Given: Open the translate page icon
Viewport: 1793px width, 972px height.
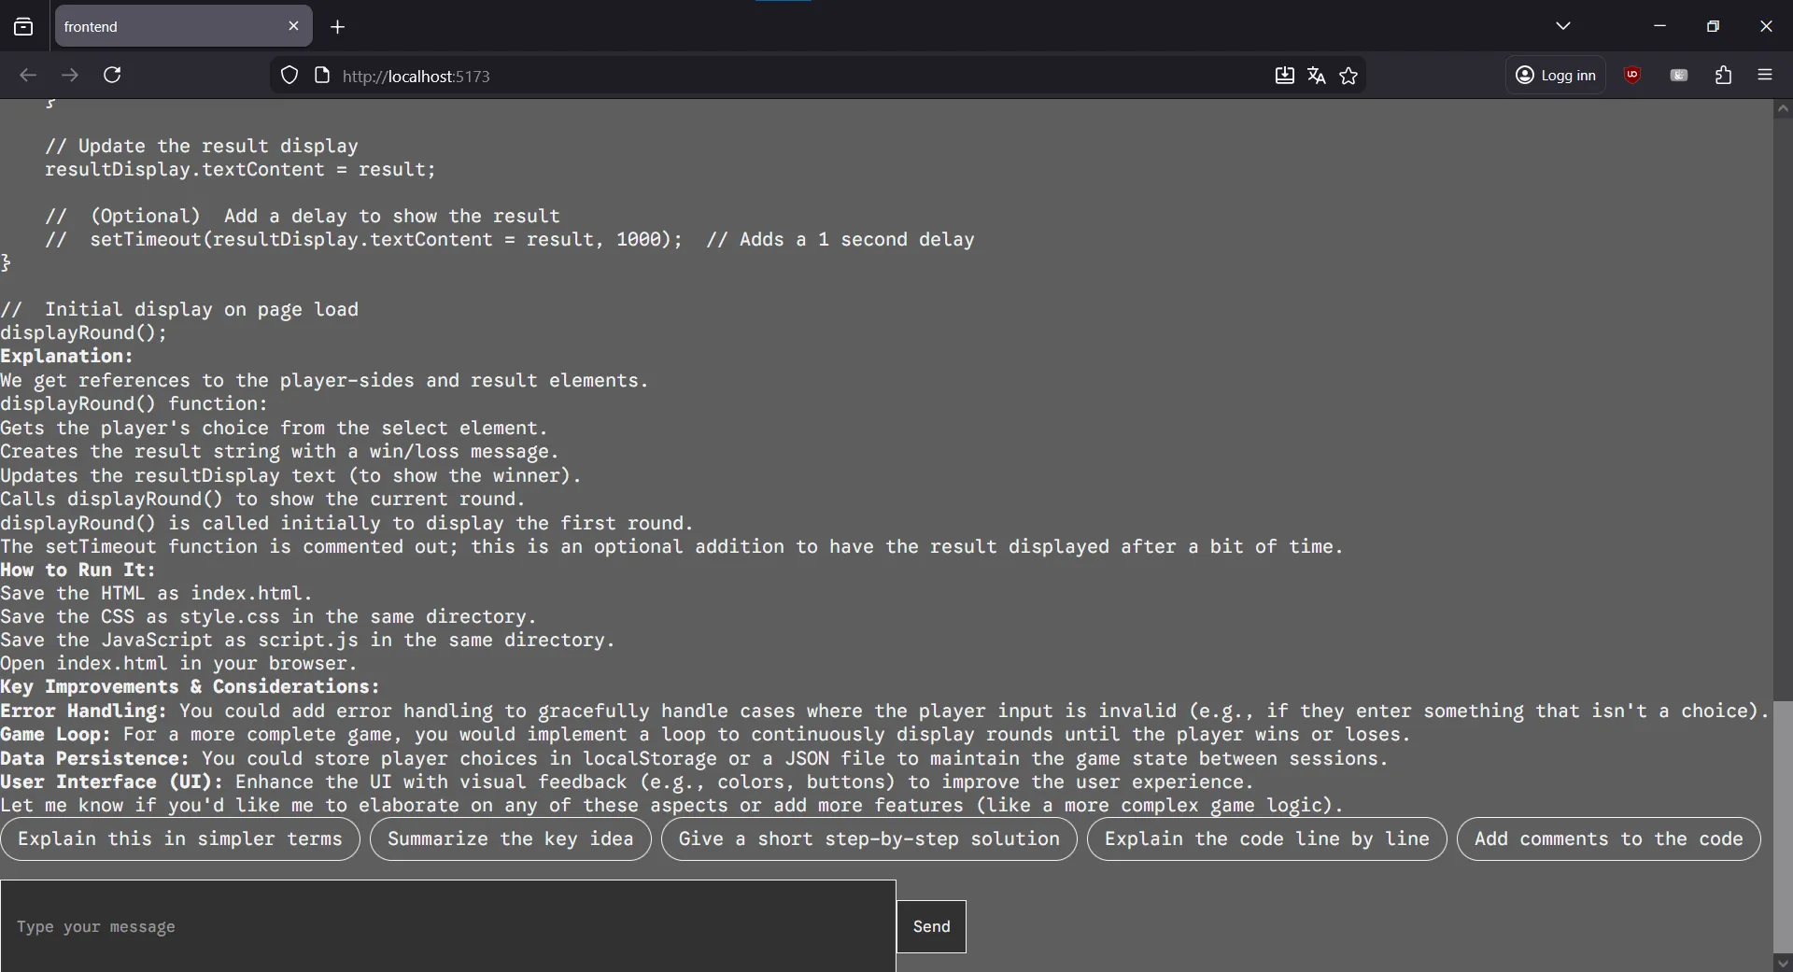Looking at the screenshot, I should pos(1317,76).
